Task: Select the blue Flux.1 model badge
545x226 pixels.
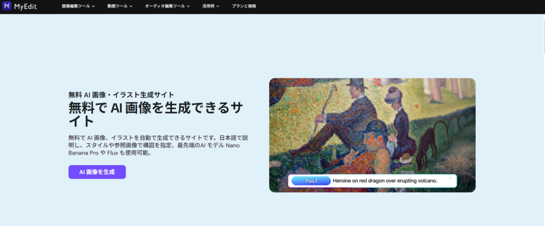Action: pyautogui.click(x=311, y=181)
